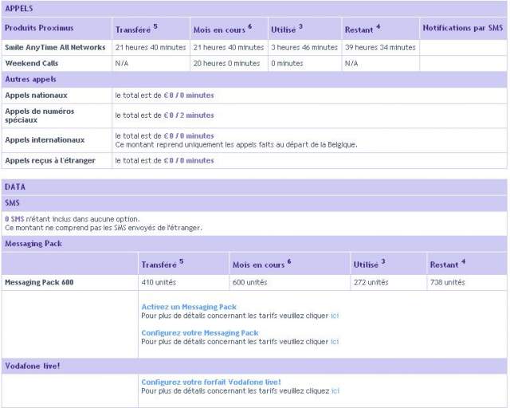Click the 'Messaging Pack 600' row label
This screenshot has width=510, height=408.
39,282
